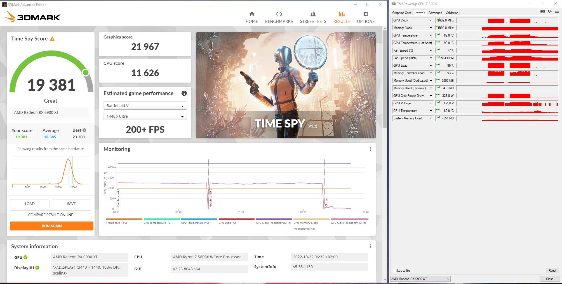Image resolution: width=562 pixels, height=284 pixels.
Task: Open the Memory Clock sensor dropdown
Action: pos(431,28)
